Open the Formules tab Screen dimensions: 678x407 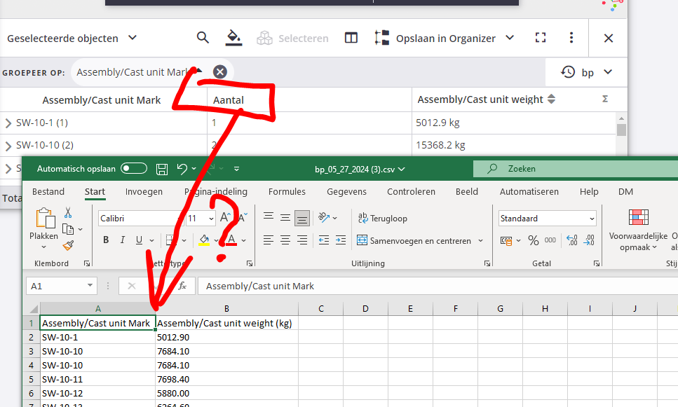(287, 191)
